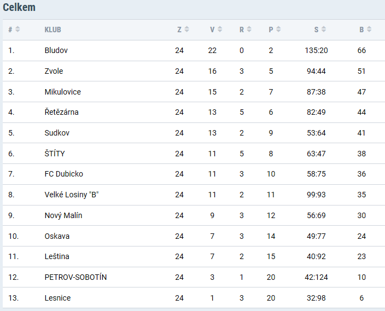
Task: Sort by losses using P arrows
Action: pyautogui.click(x=278, y=29)
